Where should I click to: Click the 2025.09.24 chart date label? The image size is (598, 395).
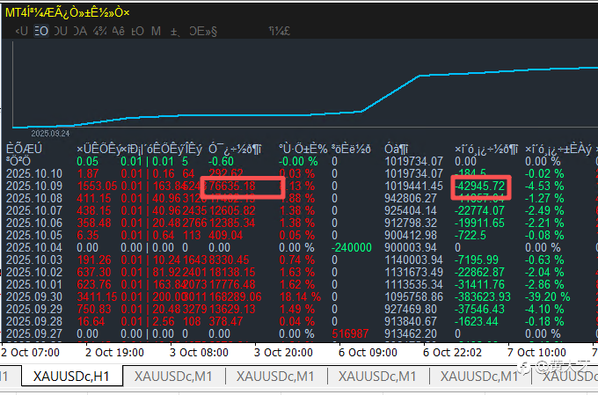50,133
